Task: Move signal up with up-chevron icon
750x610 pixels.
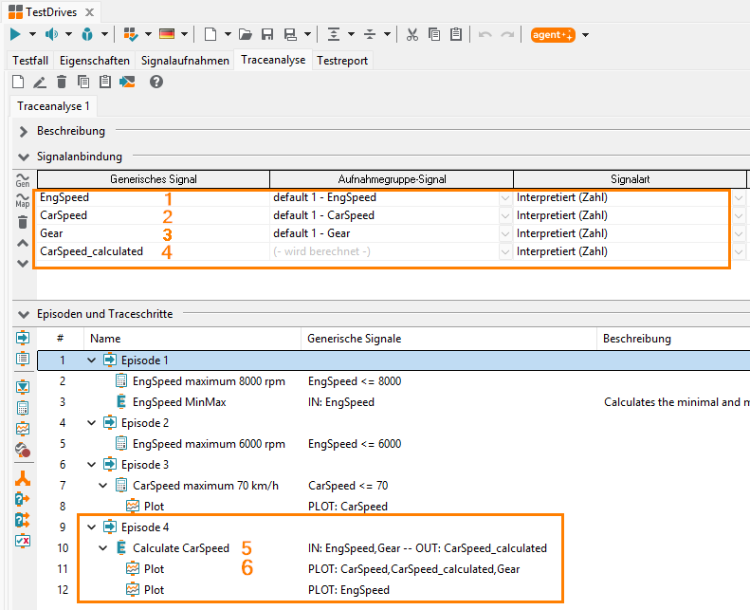Action: tap(23, 243)
